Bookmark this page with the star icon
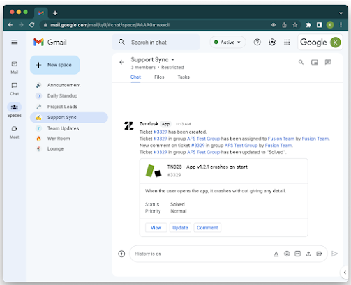This screenshot has height=285, width=351. point(295,25)
